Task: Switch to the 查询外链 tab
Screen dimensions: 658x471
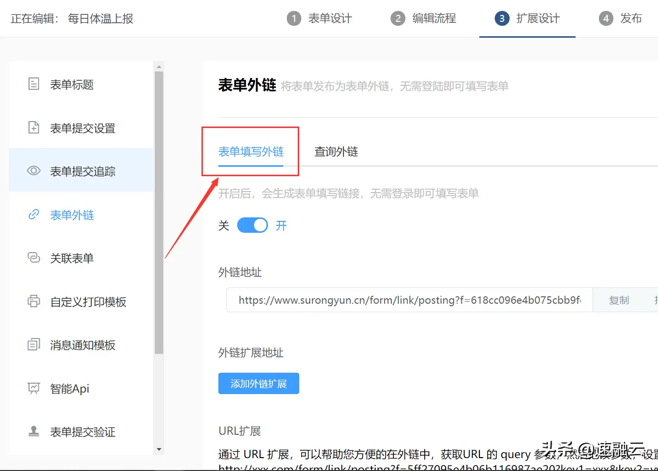Action: (336, 151)
